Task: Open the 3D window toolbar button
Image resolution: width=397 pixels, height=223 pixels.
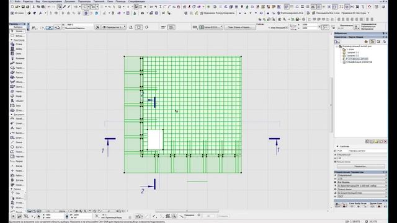Action: (17, 13)
